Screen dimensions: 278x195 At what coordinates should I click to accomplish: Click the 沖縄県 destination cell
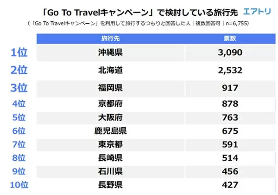pyautogui.click(x=110, y=52)
